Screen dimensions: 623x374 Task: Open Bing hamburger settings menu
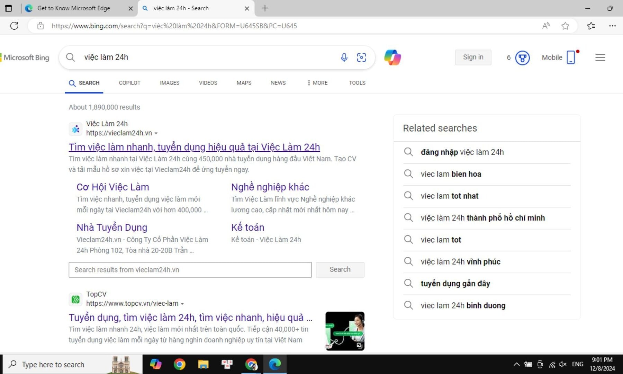[x=600, y=57]
